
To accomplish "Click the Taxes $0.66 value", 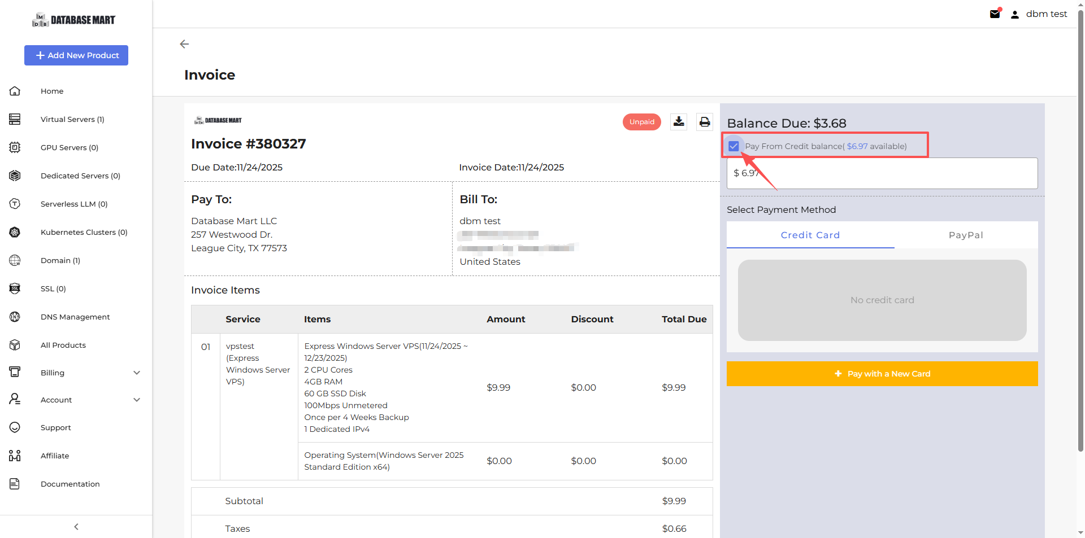I will pos(674,529).
